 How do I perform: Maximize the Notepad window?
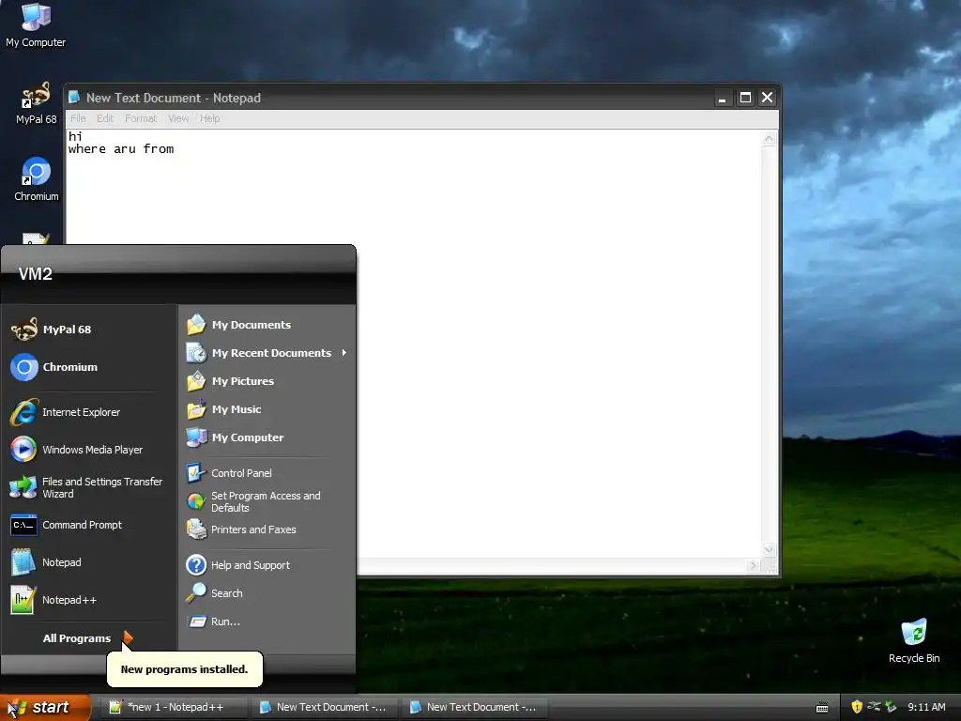coord(745,98)
